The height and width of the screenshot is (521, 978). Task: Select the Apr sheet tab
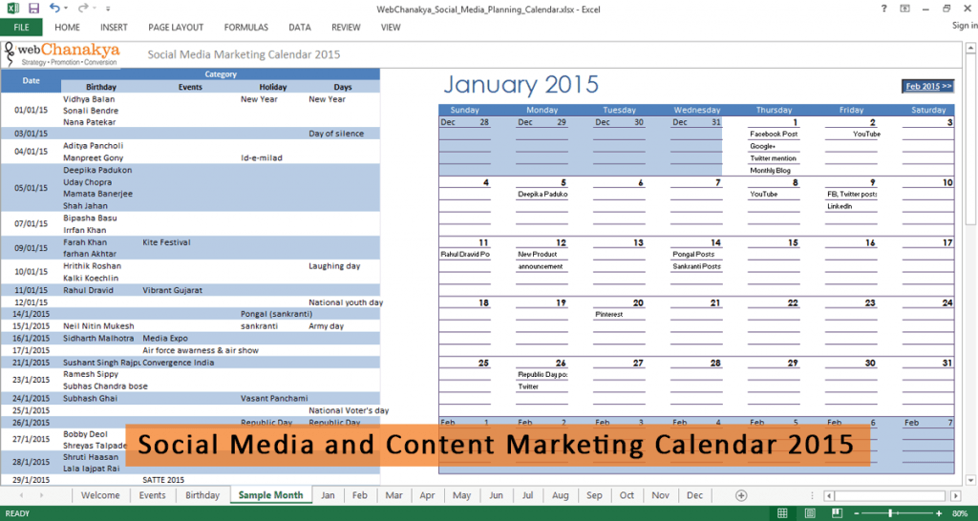pyautogui.click(x=427, y=495)
